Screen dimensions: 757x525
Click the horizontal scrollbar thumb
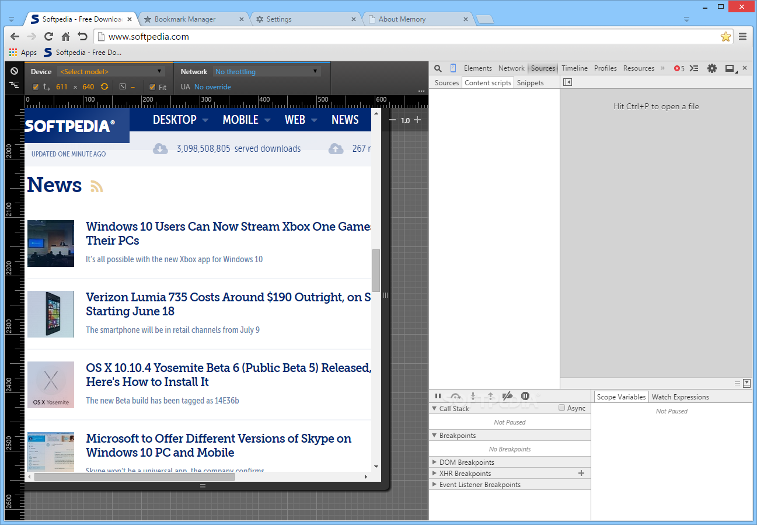pos(134,477)
